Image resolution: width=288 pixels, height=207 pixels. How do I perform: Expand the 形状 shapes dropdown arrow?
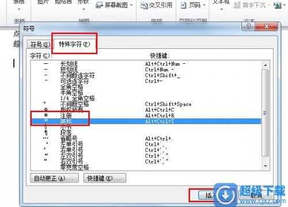point(84,9)
